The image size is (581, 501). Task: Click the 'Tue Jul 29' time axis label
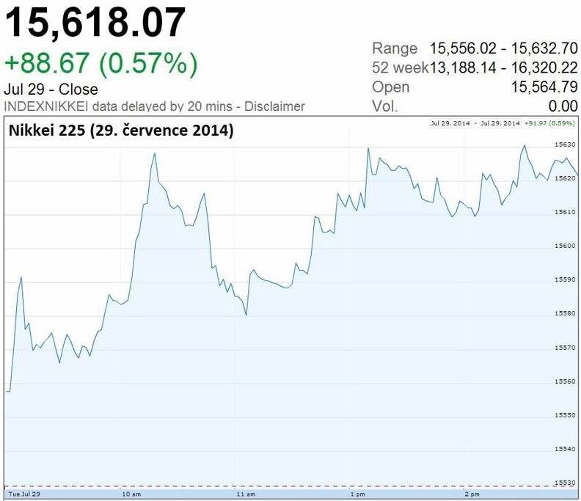24,494
